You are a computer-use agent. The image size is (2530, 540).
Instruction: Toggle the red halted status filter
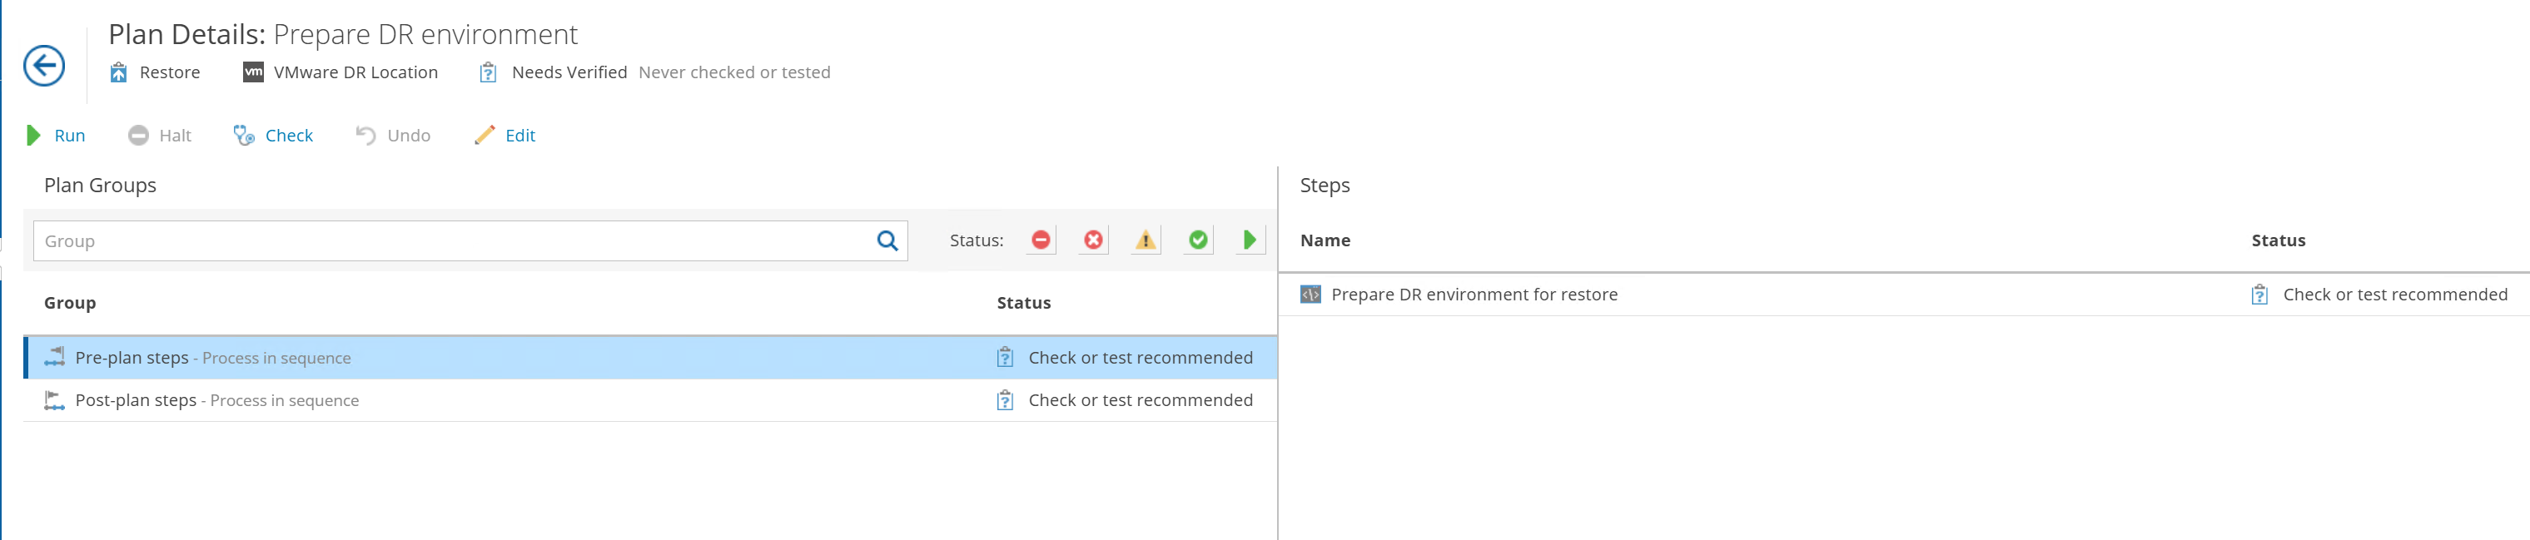point(1041,240)
